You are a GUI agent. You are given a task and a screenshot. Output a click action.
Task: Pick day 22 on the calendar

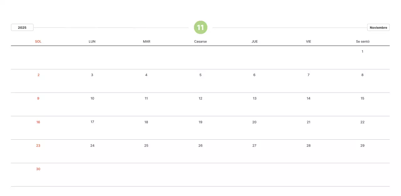[x=362, y=122]
